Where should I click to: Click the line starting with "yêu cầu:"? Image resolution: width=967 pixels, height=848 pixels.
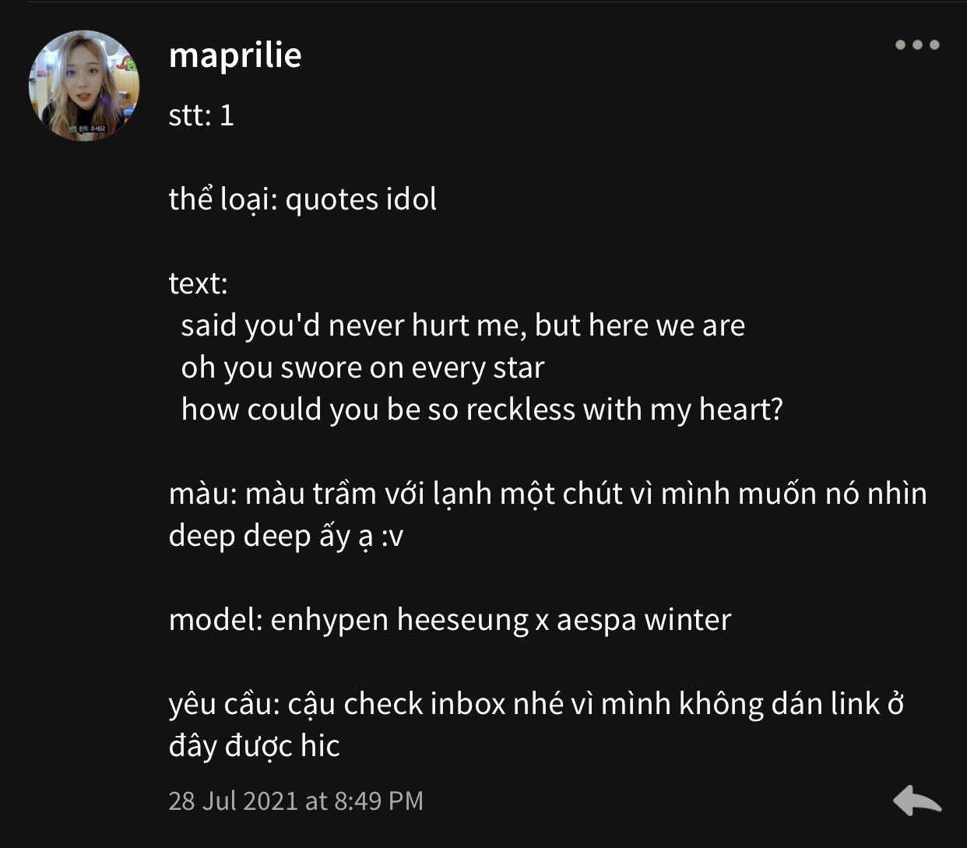(536, 704)
